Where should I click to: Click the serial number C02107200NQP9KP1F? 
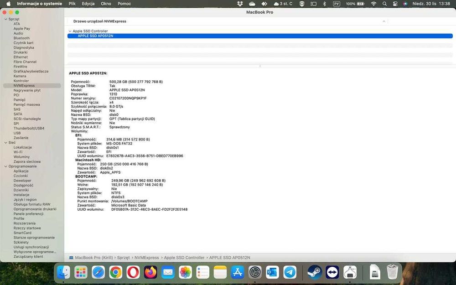pos(128,98)
